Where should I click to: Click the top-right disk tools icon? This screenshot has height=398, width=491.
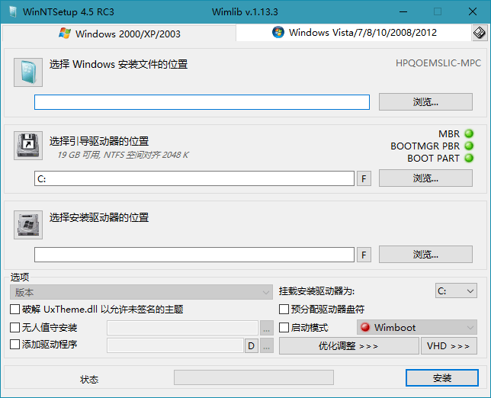[479, 33]
